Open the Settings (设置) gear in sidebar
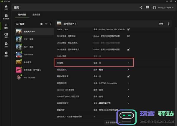This screenshot has width=177, height=126. [x=6, y=54]
